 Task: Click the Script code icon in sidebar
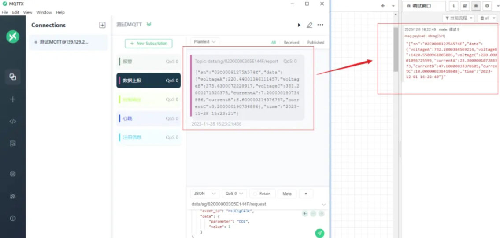[13, 121]
